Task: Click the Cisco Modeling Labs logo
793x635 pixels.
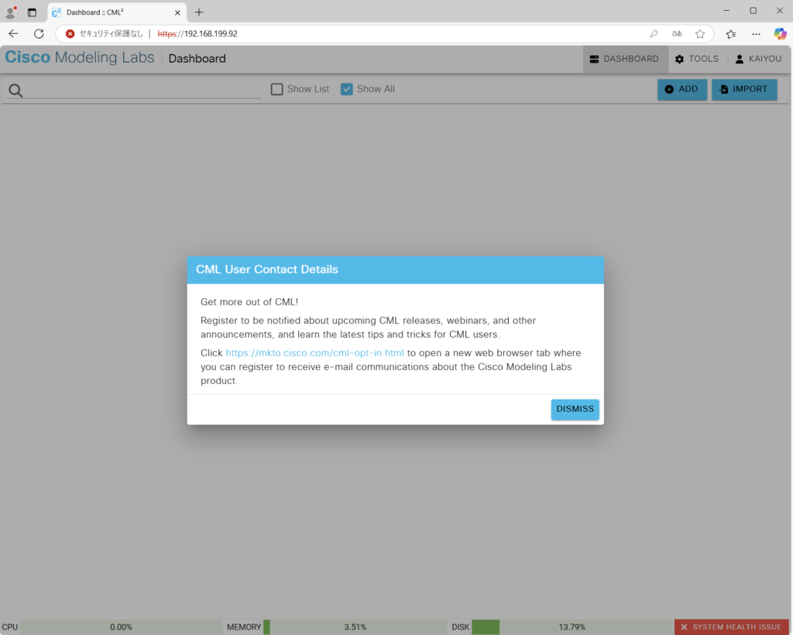Action: pyautogui.click(x=80, y=57)
